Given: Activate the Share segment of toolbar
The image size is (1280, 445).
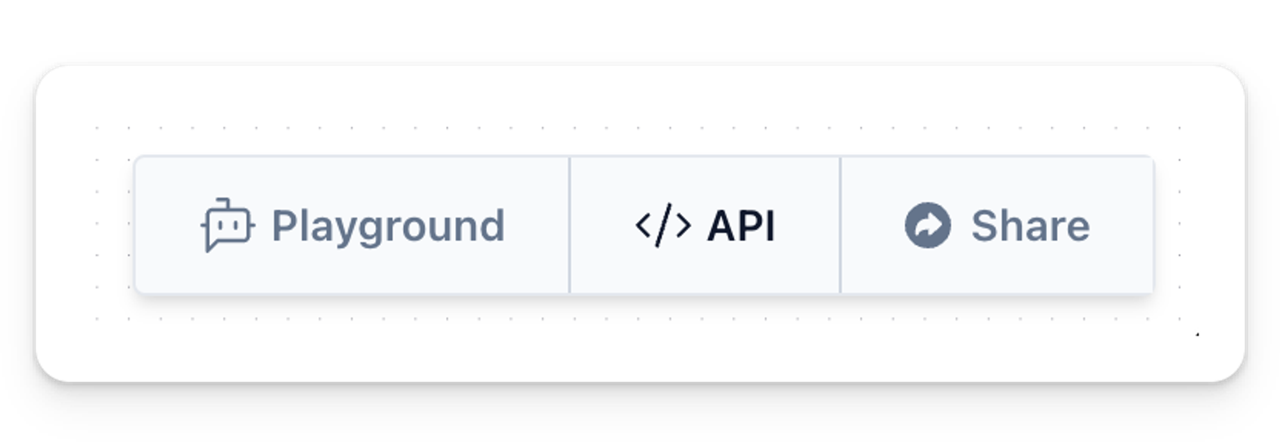Looking at the screenshot, I should (997, 225).
